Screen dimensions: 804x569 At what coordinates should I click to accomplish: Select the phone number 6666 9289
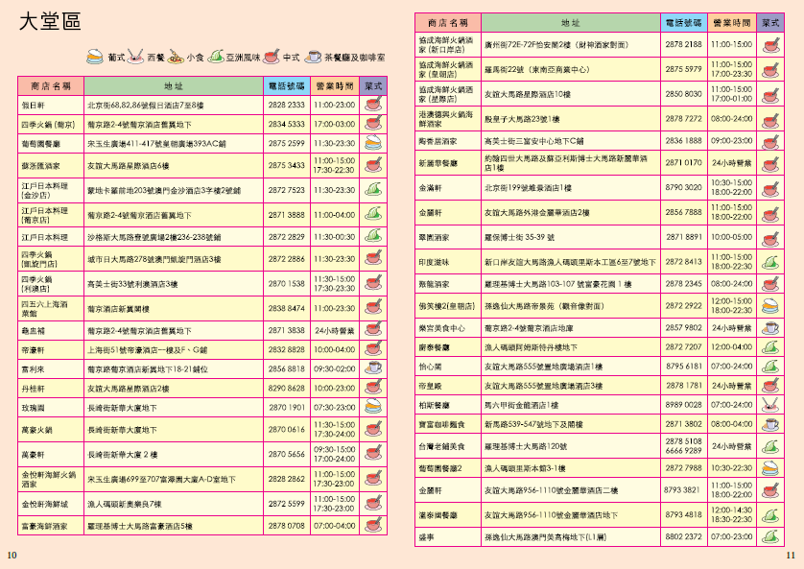tap(683, 451)
